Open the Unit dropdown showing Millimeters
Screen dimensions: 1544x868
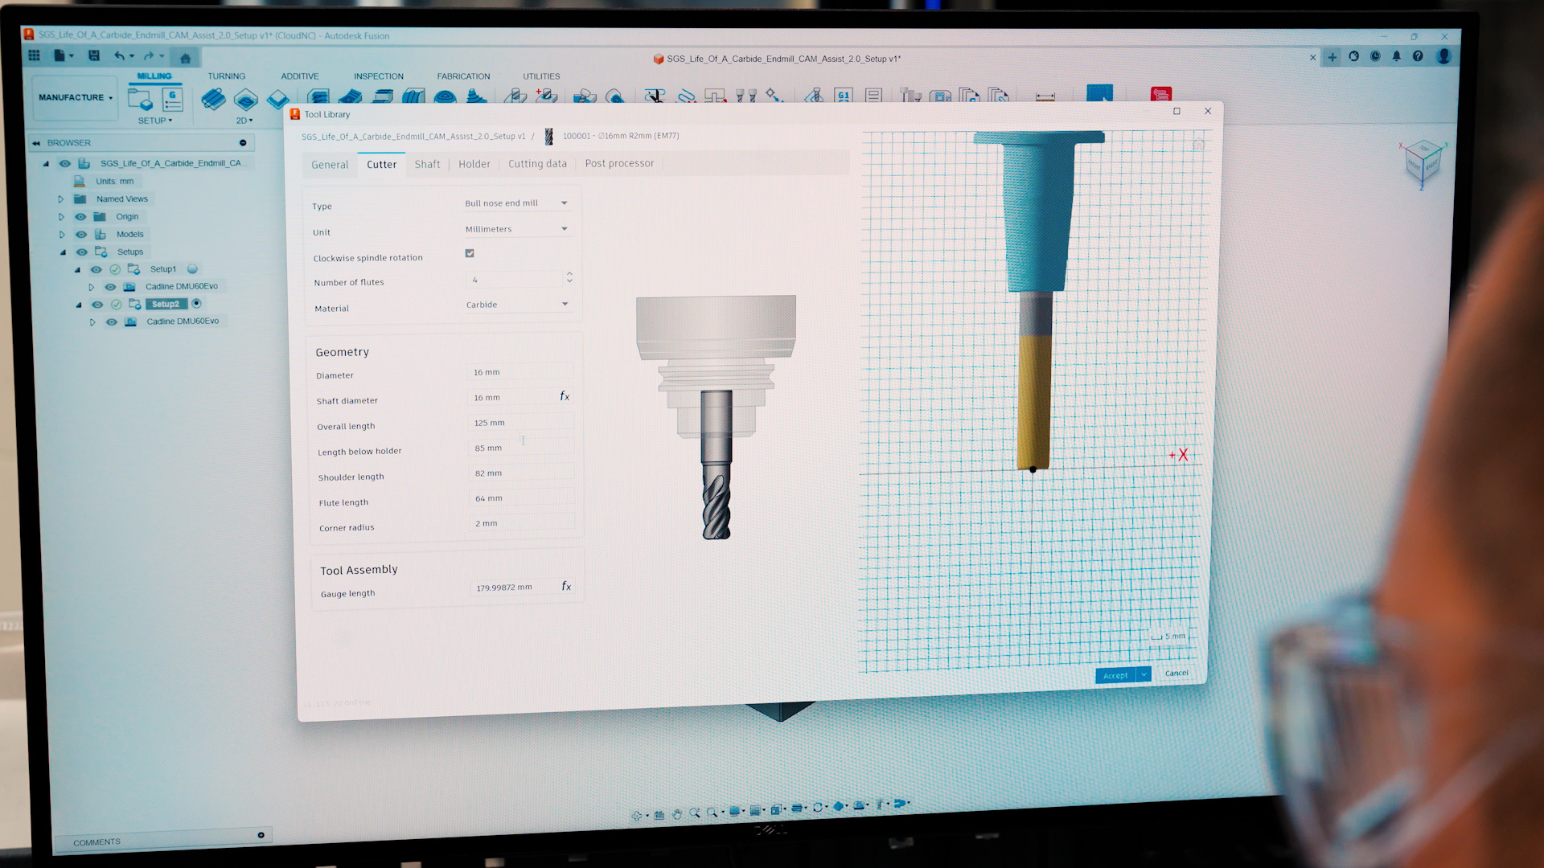[516, 229]
